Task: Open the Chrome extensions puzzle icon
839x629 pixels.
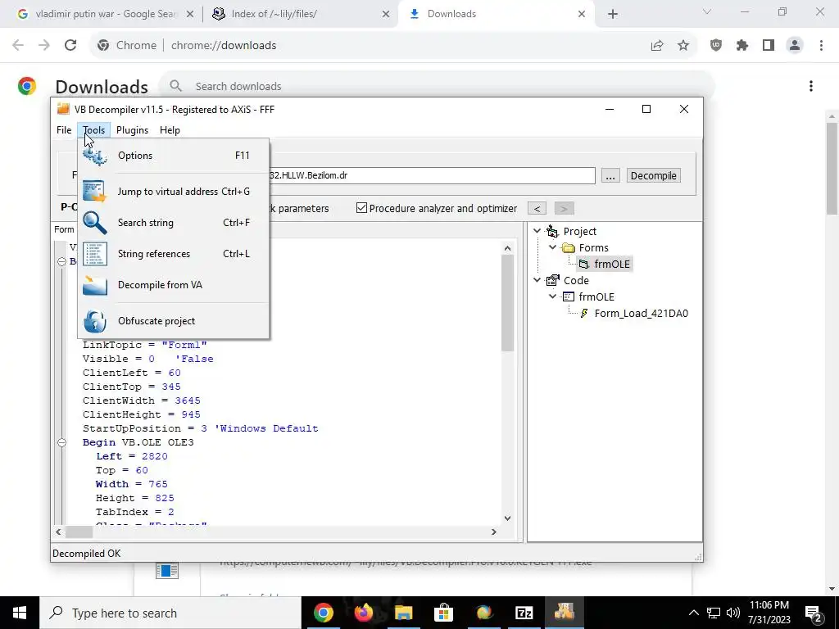Action: (742, 46)
